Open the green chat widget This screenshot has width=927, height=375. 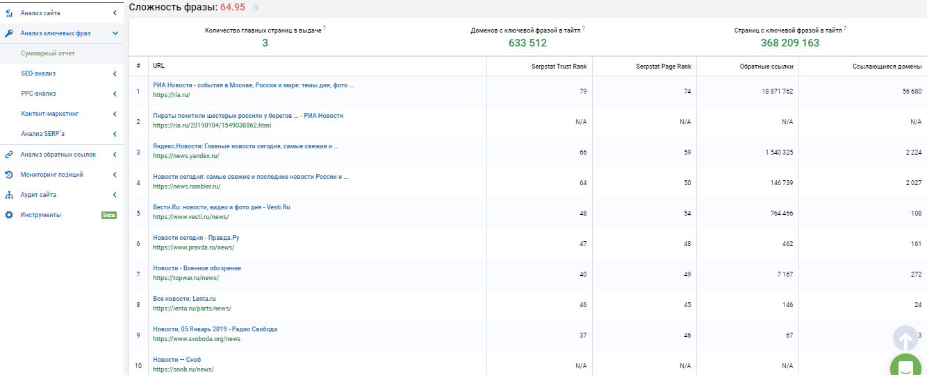coord(905,367)
